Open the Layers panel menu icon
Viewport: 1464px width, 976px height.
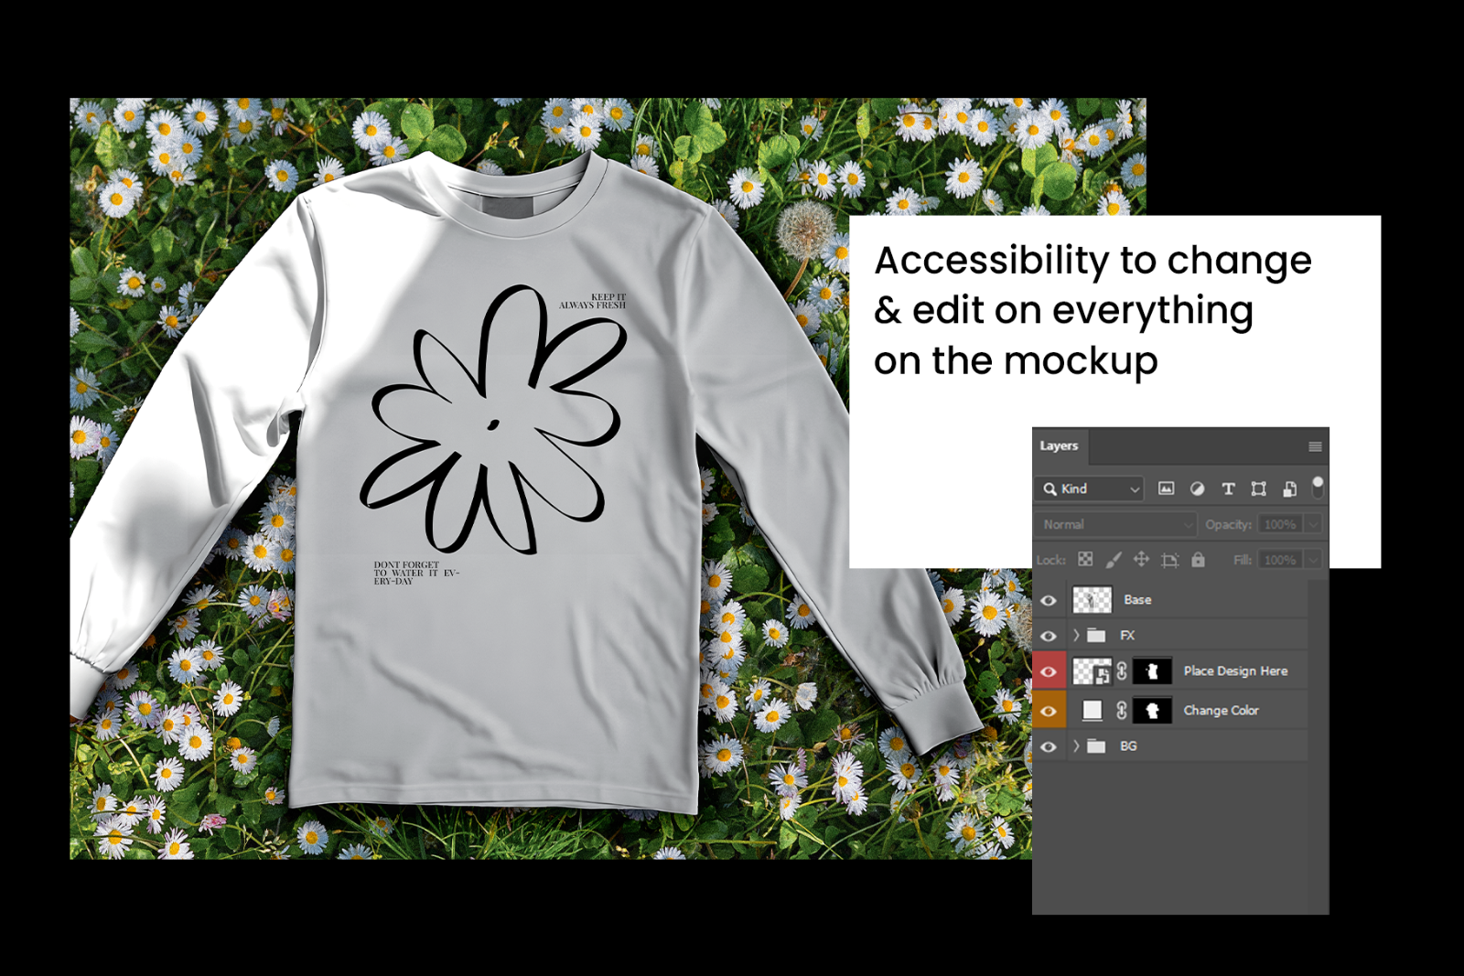pyautogui.click(x=1315, y=448)
